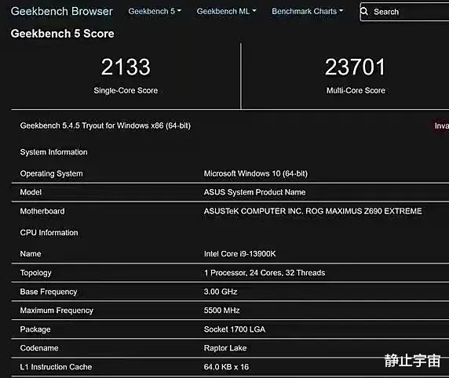Click the Base Frequency row label
Image resolution: width=449 pixels, height=378 pixels.
coord(49,292)
